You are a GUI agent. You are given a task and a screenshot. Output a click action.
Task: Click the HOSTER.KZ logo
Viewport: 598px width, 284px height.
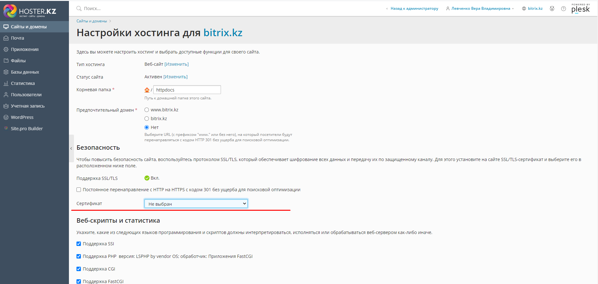click(30, 11)
